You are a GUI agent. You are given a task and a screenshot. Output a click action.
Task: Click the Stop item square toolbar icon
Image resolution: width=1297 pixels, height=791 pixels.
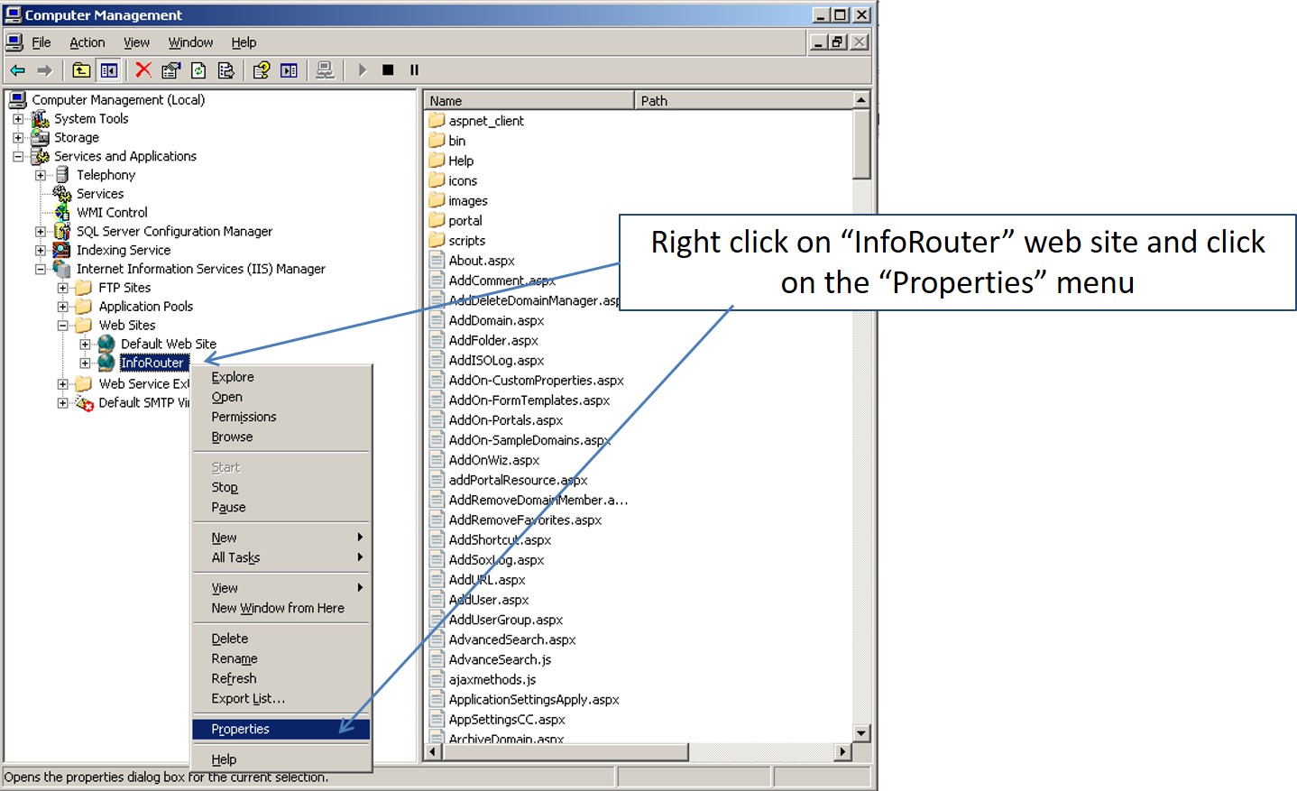[x=388, y=70]
